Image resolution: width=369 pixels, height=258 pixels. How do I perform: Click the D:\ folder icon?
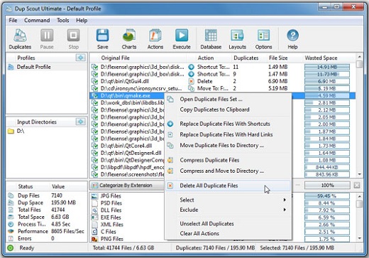pyautogui.click(x=11, y=131)
